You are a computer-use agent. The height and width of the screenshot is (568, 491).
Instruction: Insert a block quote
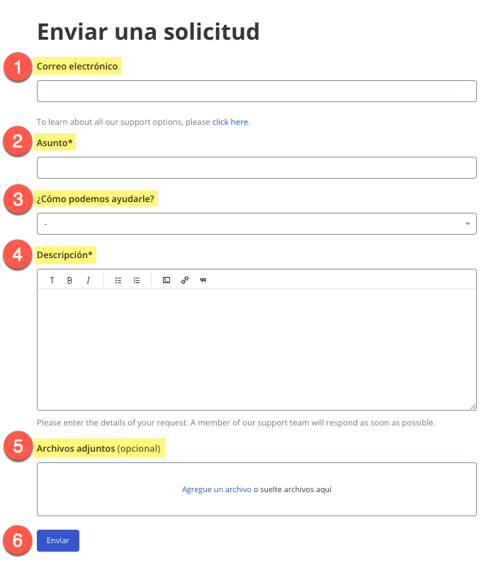tap(203, 280)
